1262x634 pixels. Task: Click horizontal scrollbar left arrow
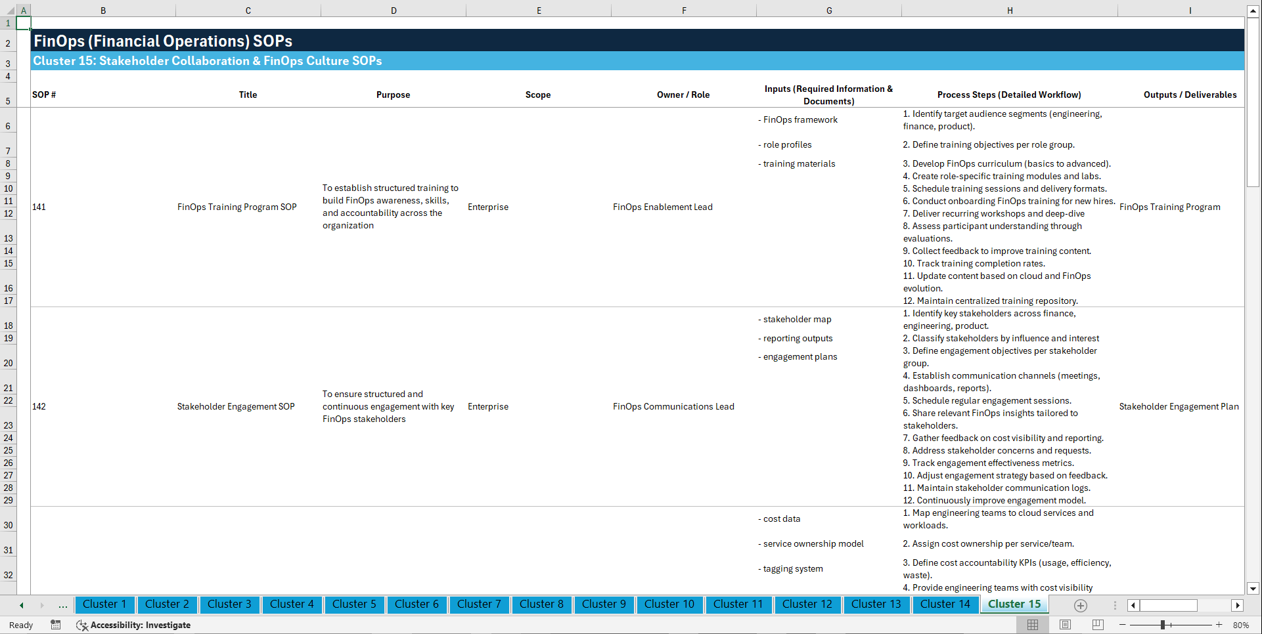1133,605
